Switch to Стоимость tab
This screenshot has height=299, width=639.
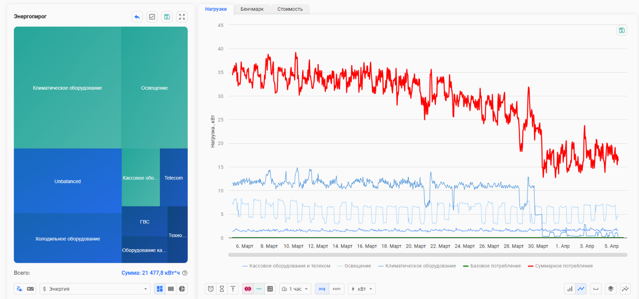tap(290, 9)
